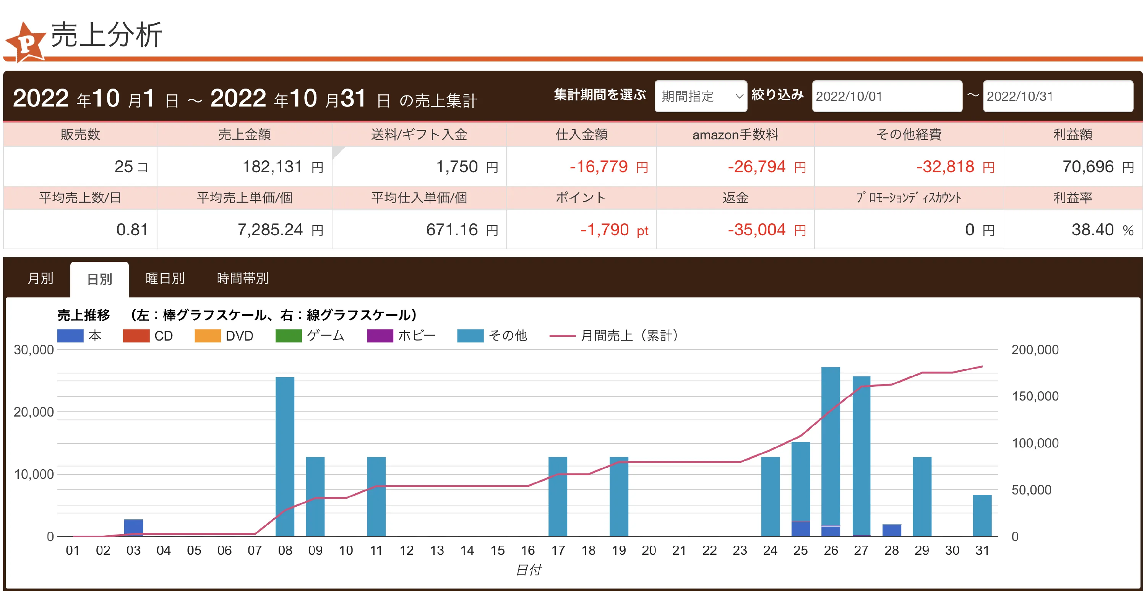Click the sales bar for day 27
Screen dimensions: 1147x596
(861, 456)
